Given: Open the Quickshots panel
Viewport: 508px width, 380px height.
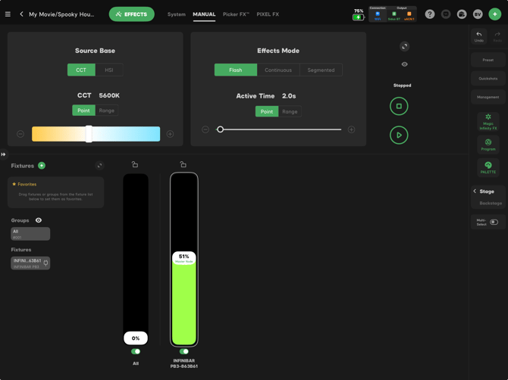Looking at the screenshot, I should pyautogui.click(x=488, y=79).
